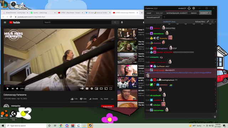228x128 pixels.
Task: Play the YouTube video
Action: coord(7,89)
